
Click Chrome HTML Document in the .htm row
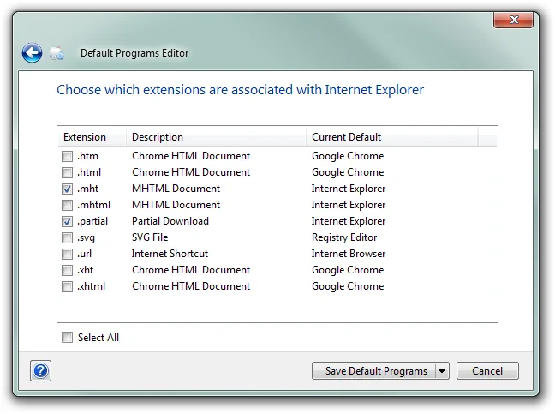coord(191,156)
